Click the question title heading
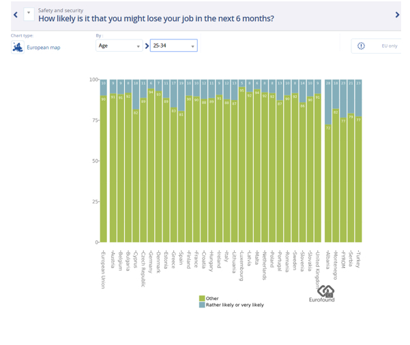This screenshot has width=410, height=345. pyautogui.click(x=156, y=18)
